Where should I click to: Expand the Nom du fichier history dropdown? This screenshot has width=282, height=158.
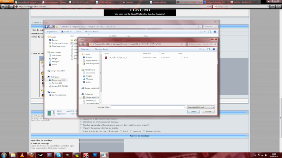[184, 107]
